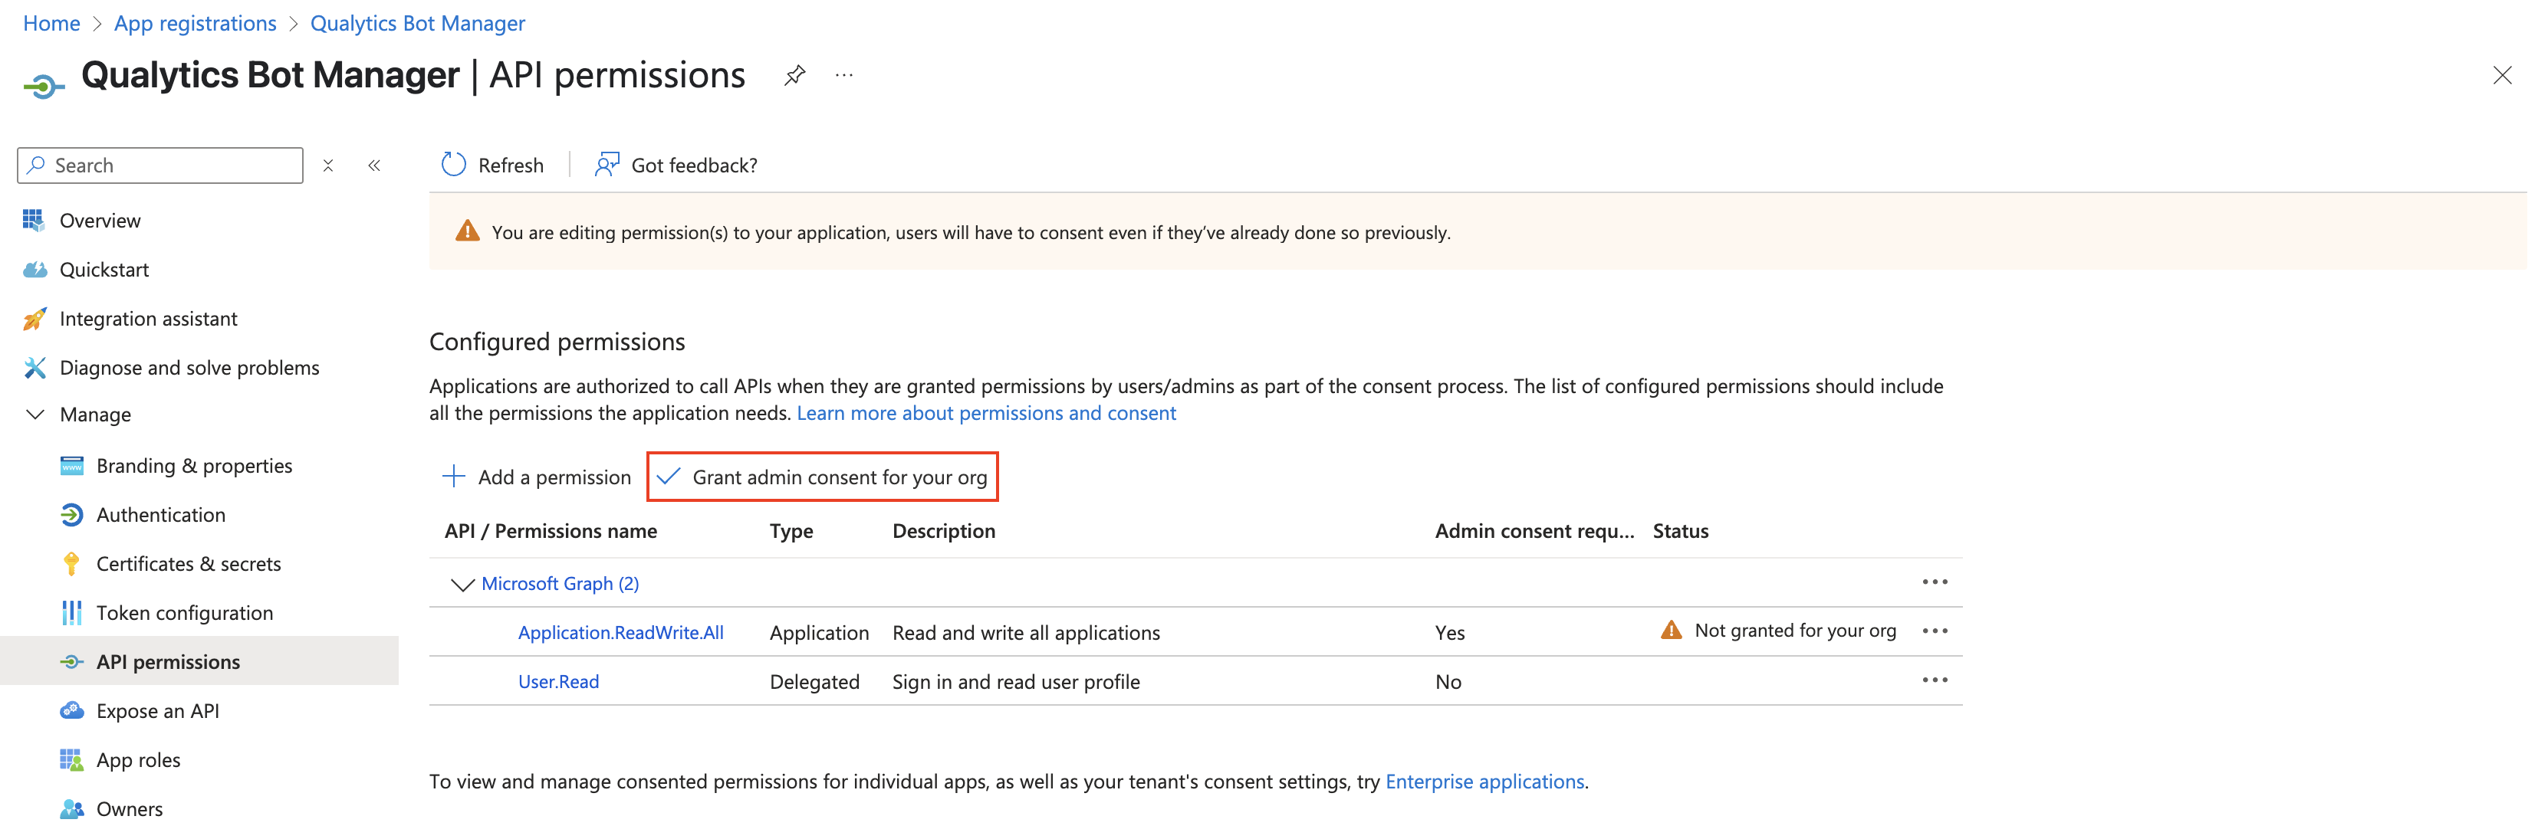Open App registrations breadcrumb
The width and height of the screenshot is (2538, 826).
pyautogui.click(x=195, y=23)
